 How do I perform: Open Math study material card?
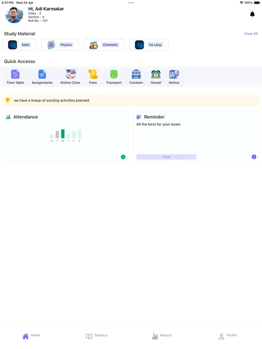(x=20, y=45)
